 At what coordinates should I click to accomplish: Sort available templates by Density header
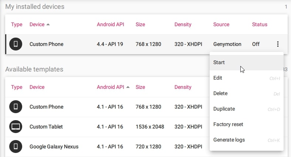click(x=183, y=87)
